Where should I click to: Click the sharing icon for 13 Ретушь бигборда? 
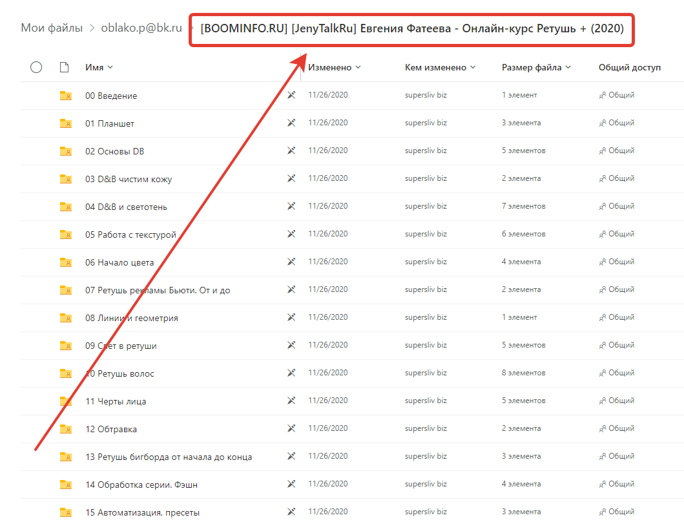tap(603, 457)
